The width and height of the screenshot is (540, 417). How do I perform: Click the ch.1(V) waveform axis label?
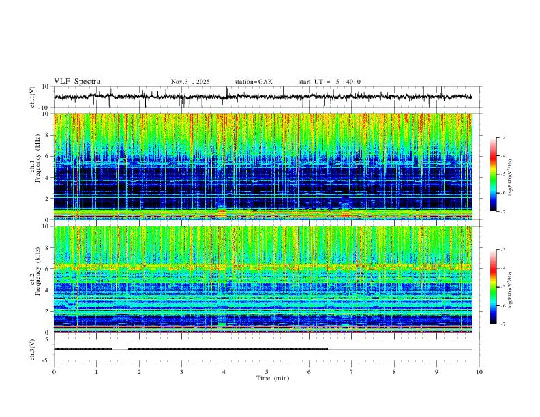point(33,97)
